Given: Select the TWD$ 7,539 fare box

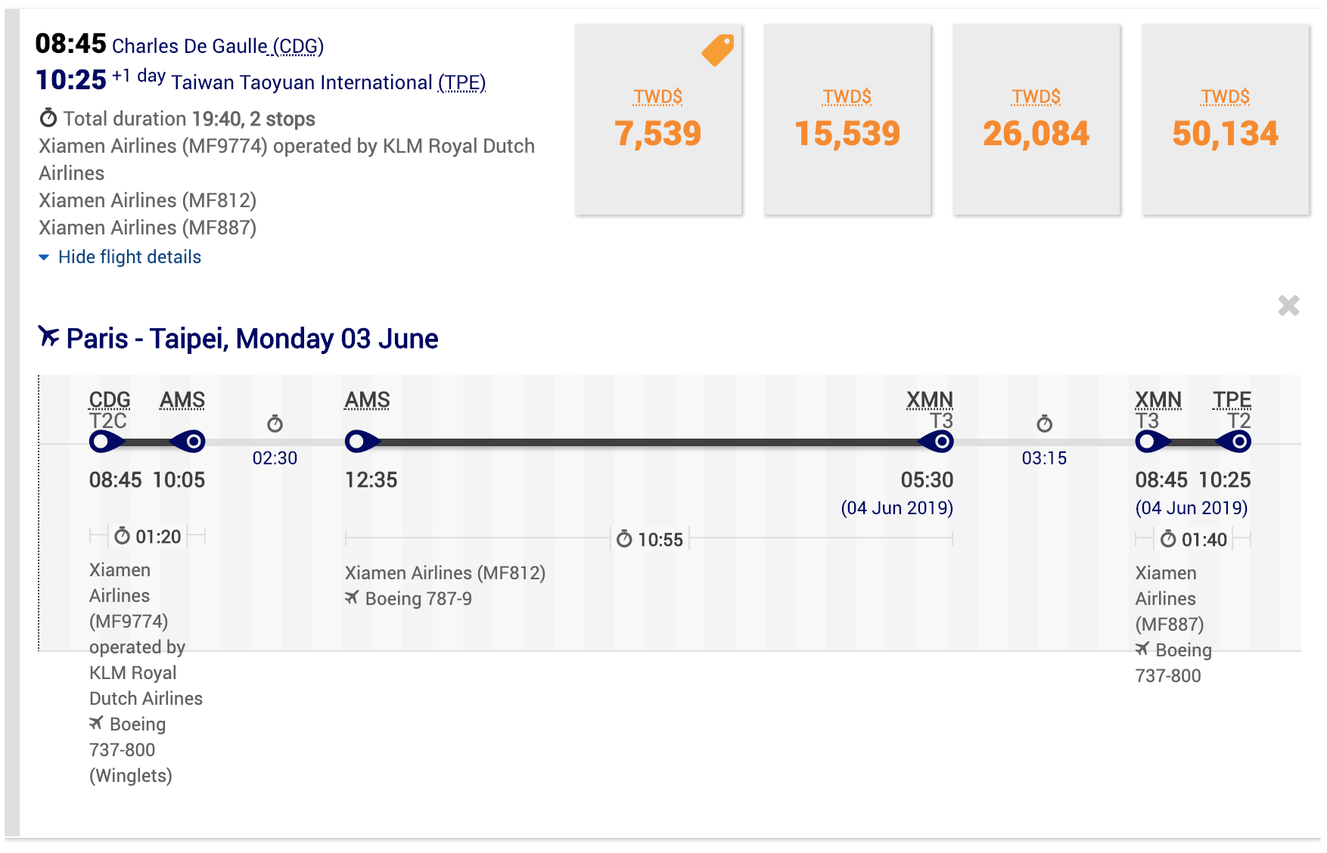Looking at the screenshot, I should click(x=658, y=119).
